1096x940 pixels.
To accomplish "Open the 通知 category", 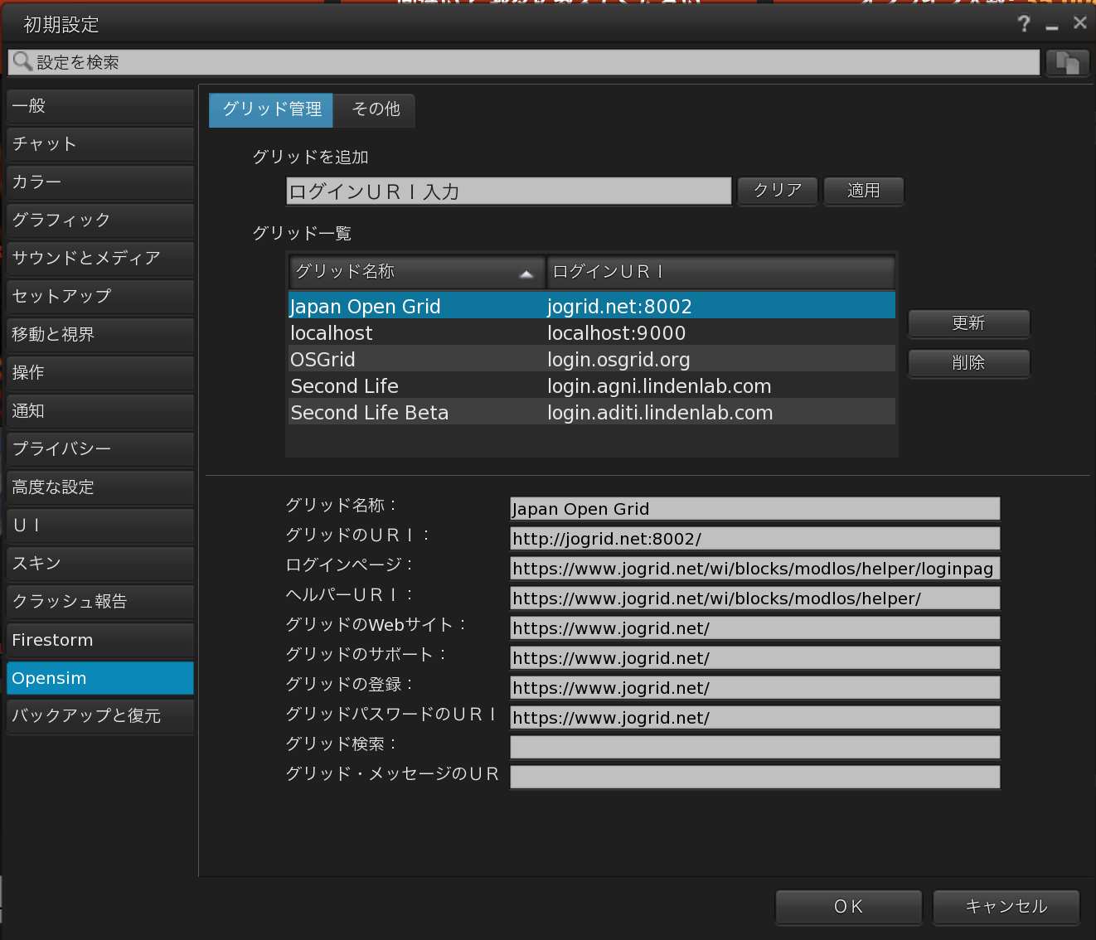I will [100, 411].
